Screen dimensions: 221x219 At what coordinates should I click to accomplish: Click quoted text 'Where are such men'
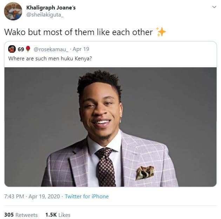pyautogui.click(x=32, y=58)
